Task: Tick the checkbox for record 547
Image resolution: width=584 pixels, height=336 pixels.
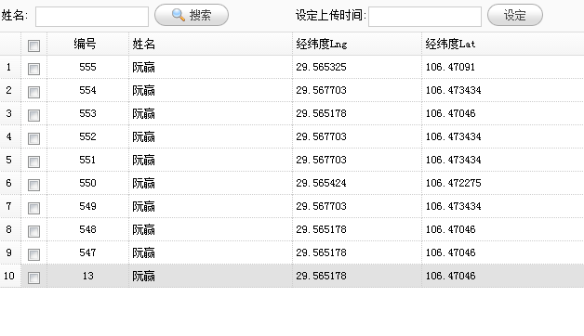Action: pyautogui.click(x=33, y=254)
